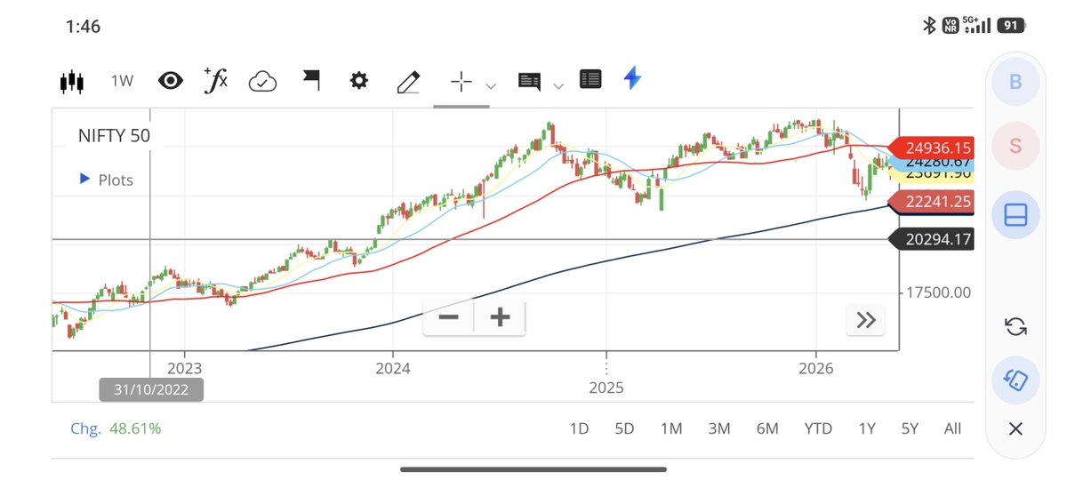Click the refresh chart icon
Image resolution: width=1067 pixels, height=480 pixels.
pyautogui.click(x=1015, y=326)
